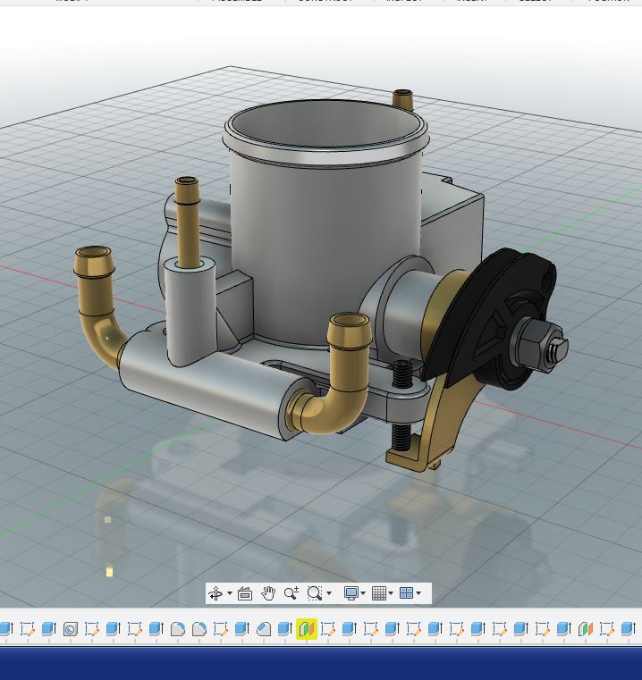Select the shell feature in the timeline
This screenshot has height=680, width=642.
[x=71, y=629]
